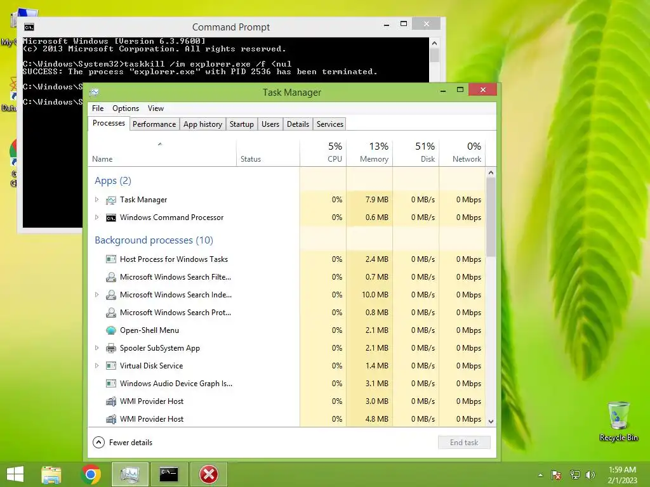Click the Command Prompt window title

[231, 27]
